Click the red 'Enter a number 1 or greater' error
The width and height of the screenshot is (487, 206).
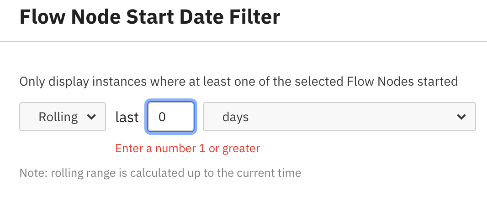(x=187, y=148)
